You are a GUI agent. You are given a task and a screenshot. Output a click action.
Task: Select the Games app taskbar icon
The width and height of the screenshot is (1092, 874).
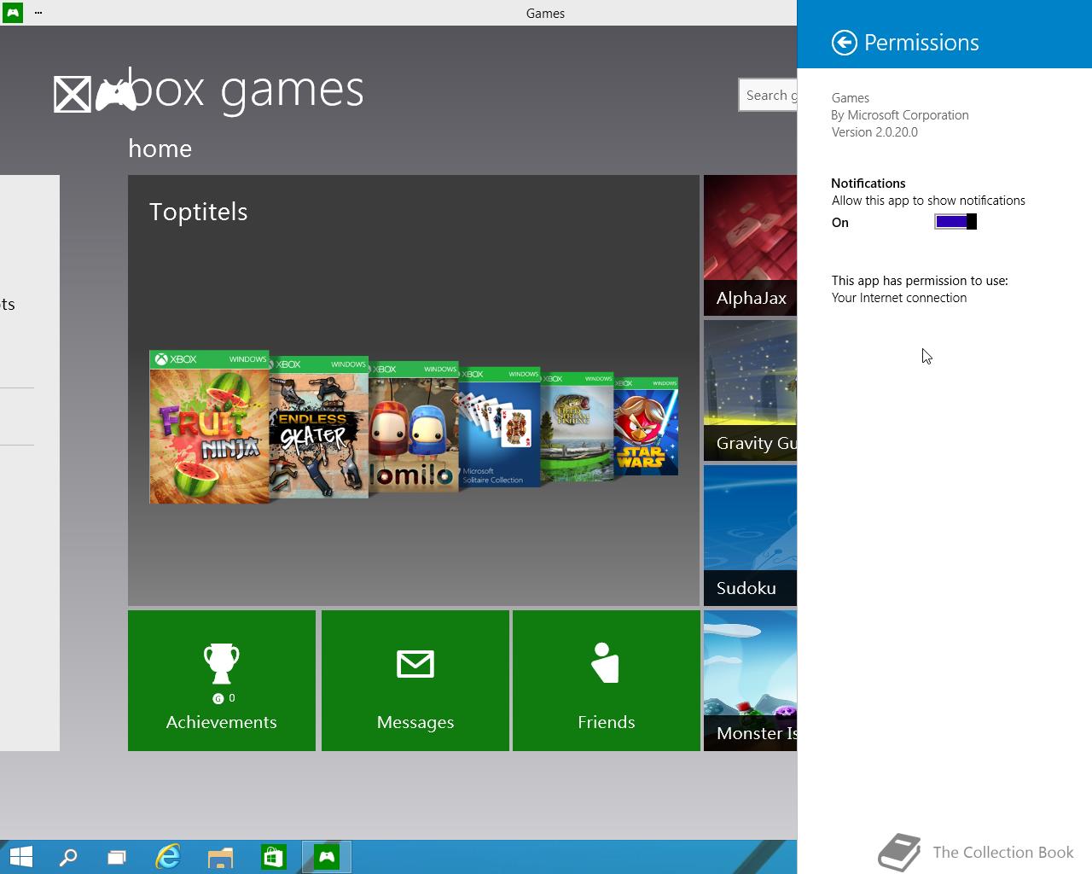click(327, 857)
